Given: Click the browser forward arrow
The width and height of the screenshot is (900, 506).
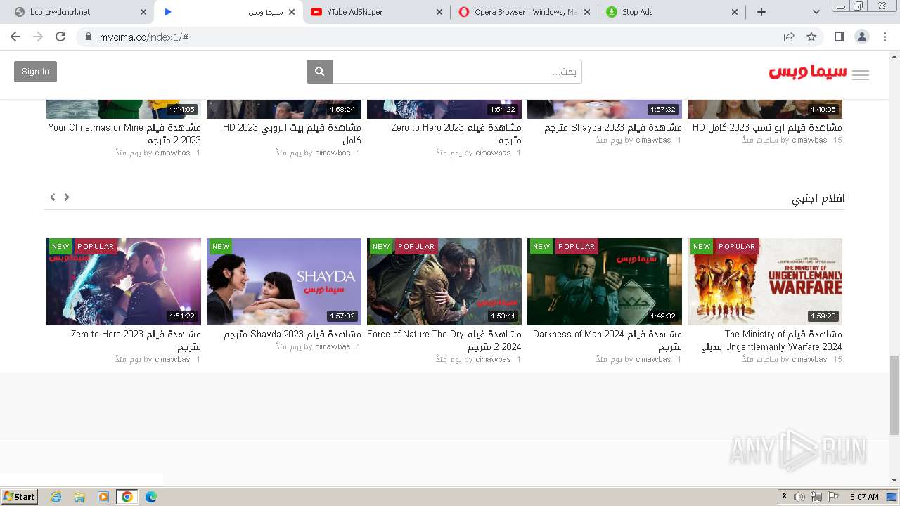Looking at the screenshot, I should [38, 37].
